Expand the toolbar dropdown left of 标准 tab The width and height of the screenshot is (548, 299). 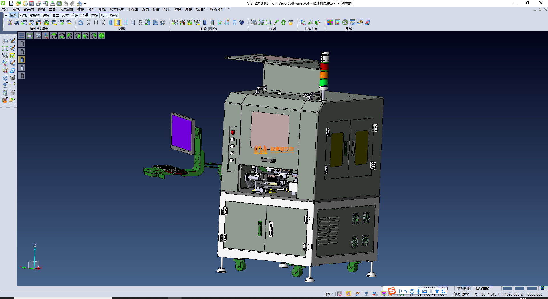click(6, 15)
